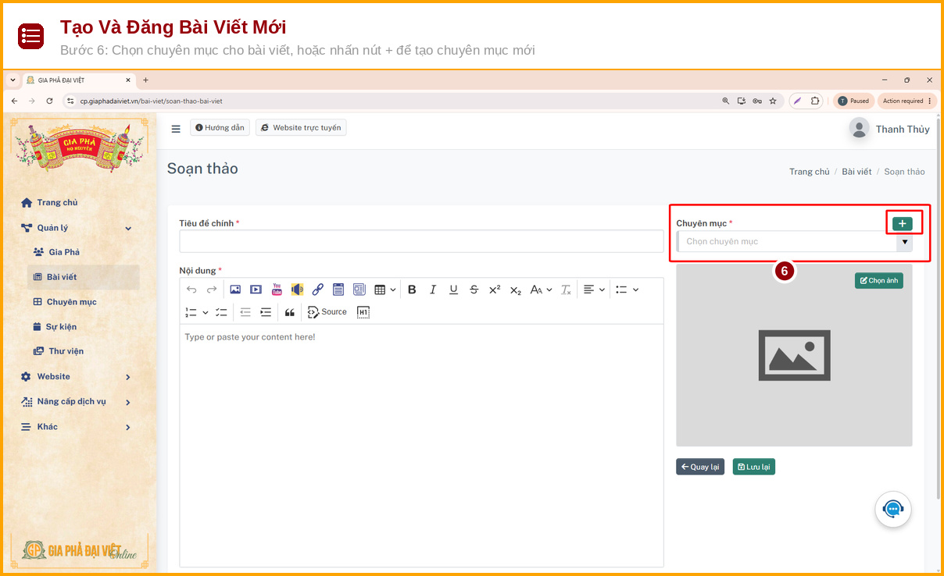Click the H1 heading icon

click(x=363, y=312)
